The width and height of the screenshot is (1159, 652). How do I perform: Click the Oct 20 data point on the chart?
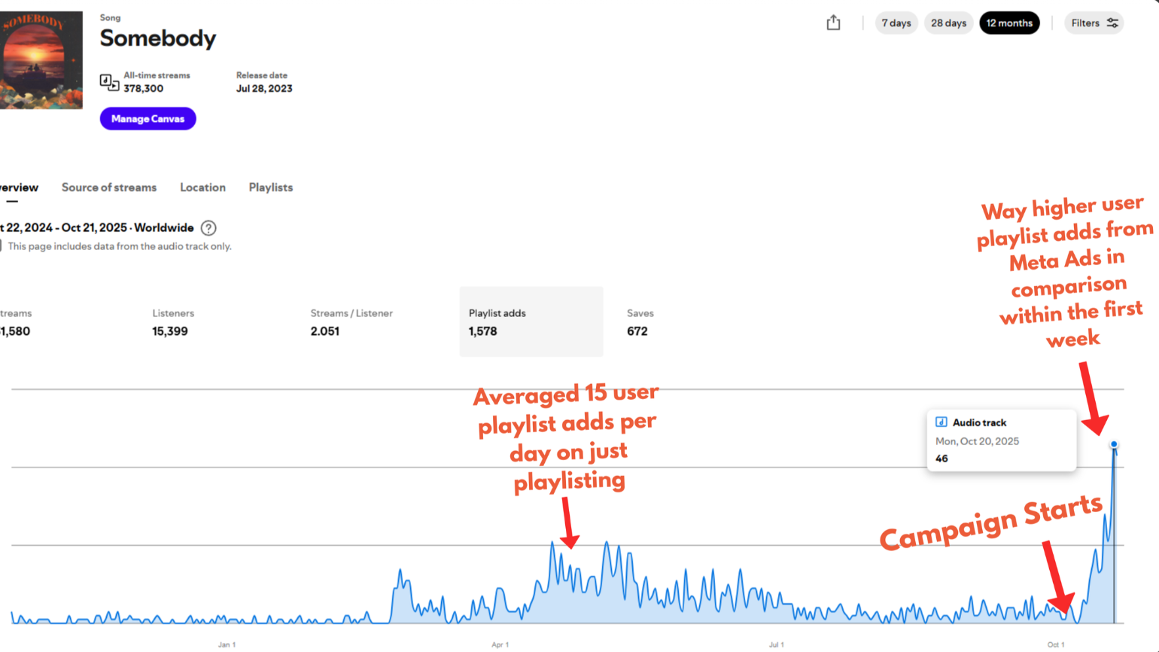pyautogui.click(x=1114, y=445)
